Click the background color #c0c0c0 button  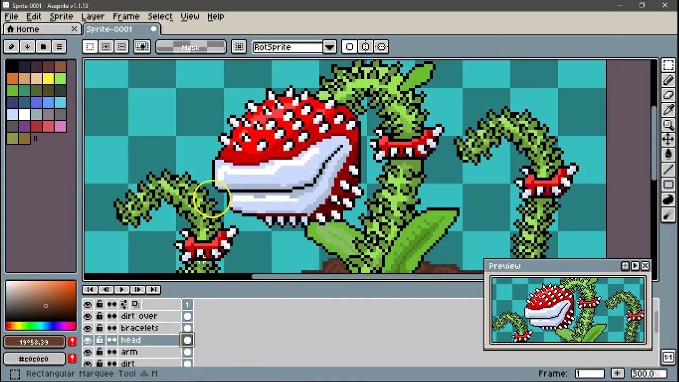34,359
